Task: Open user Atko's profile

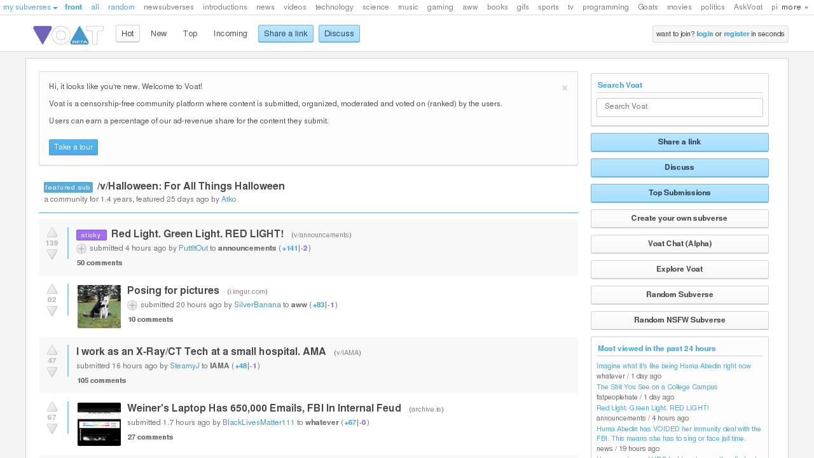Action: [x=229, y=200]
